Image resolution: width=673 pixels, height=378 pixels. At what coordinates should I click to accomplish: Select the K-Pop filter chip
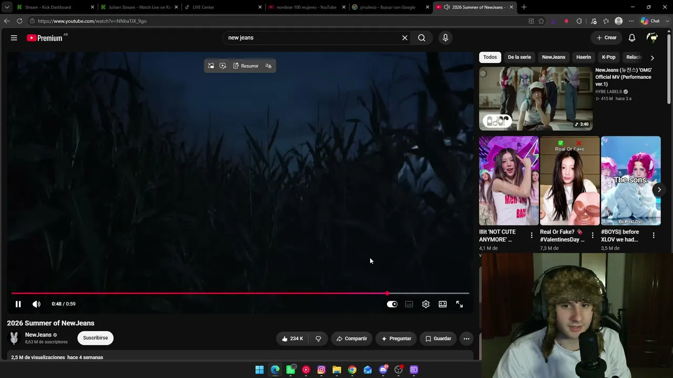(609, 57)
